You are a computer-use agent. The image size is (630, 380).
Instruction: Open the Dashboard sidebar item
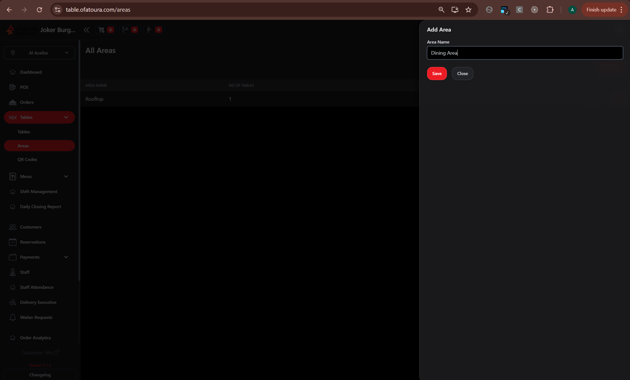[31, 72]
